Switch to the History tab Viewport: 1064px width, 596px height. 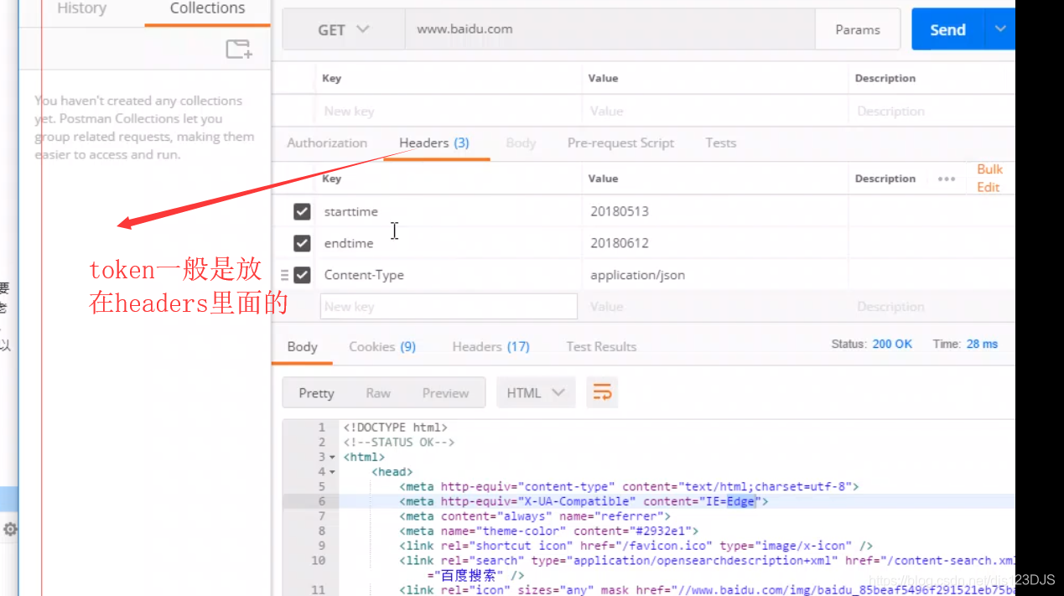[x=81, y=9]
